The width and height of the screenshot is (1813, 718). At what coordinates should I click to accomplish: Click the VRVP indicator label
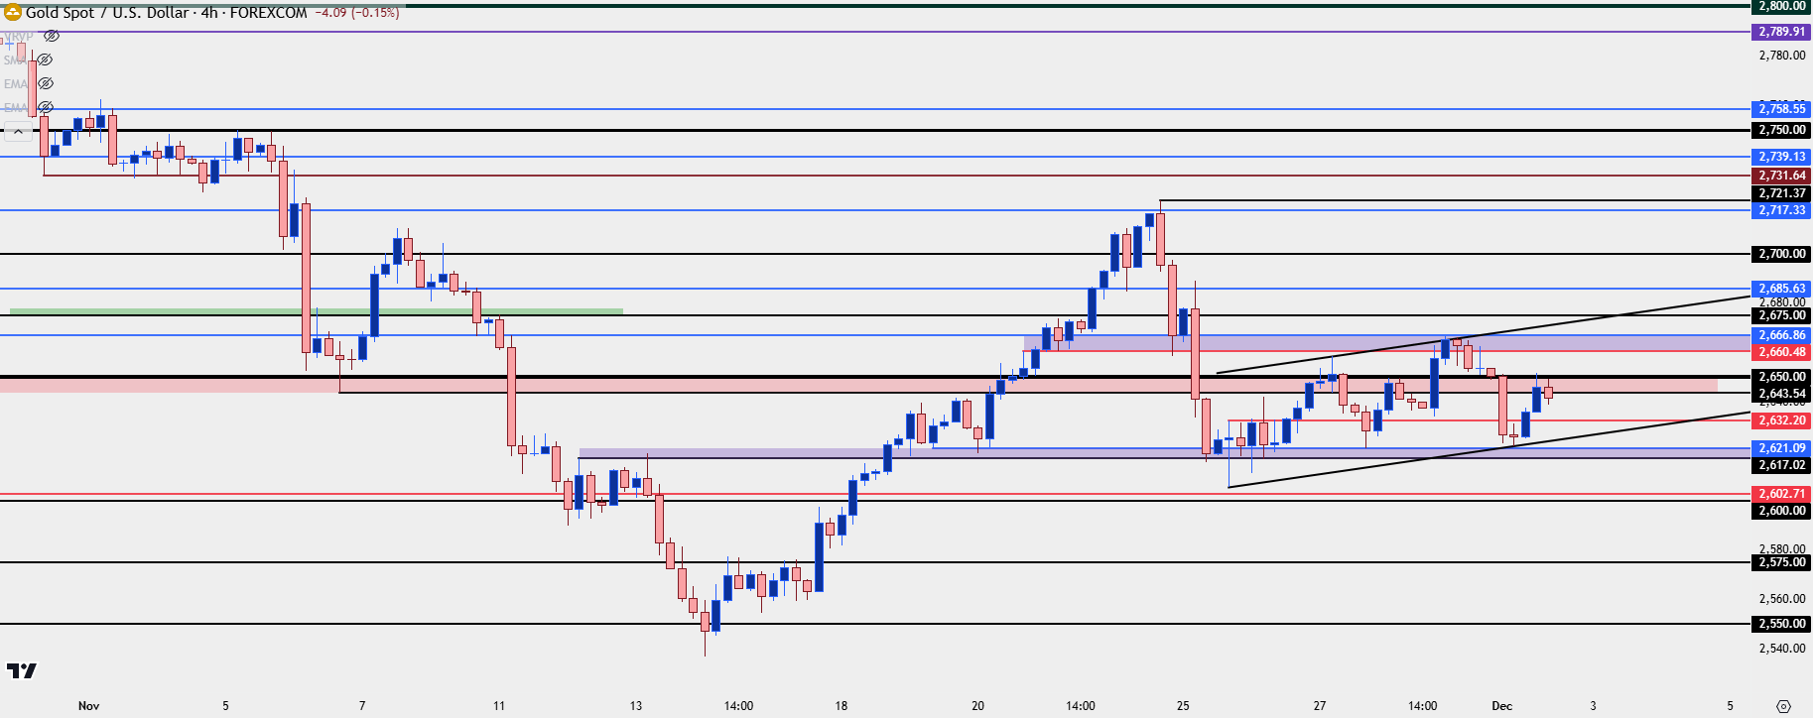18,37
